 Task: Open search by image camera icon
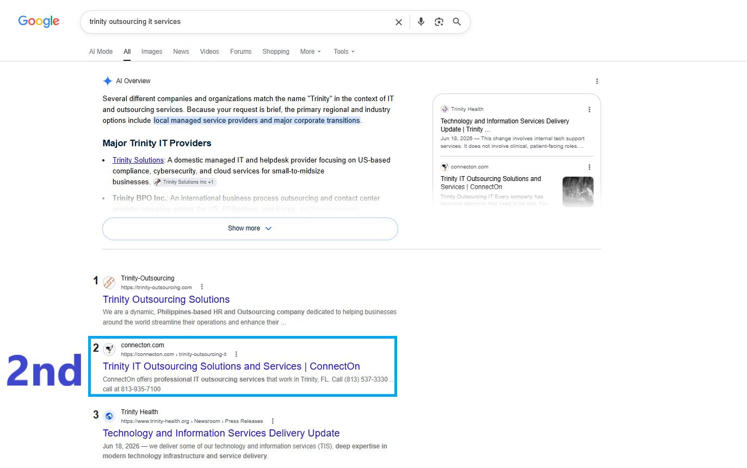coord(439,22)
